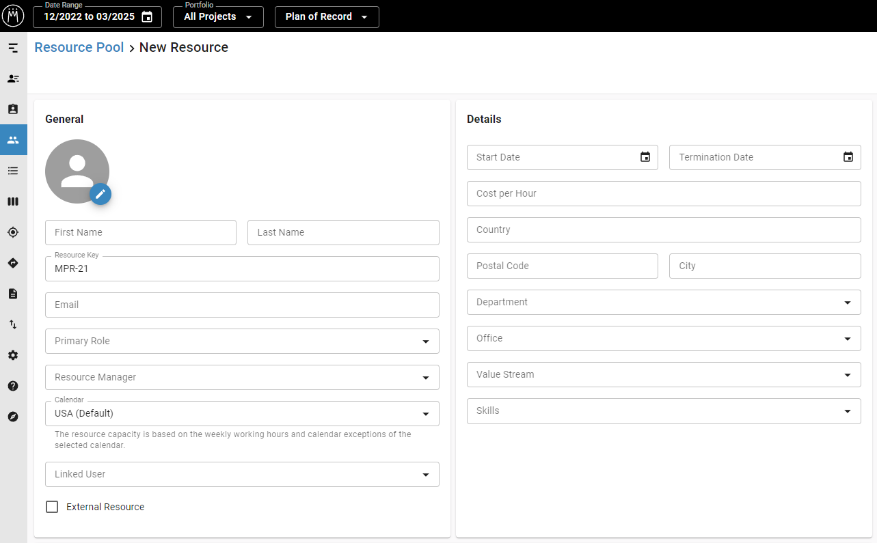Focus the City field
Image resolution: width=877 pixels, height=543 pixels.
pos(765,266)
